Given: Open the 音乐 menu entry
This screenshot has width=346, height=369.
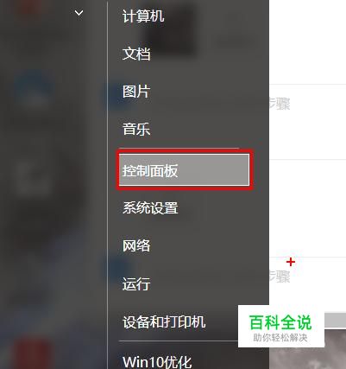Looking at the screenshot, I should click(136, 129).
